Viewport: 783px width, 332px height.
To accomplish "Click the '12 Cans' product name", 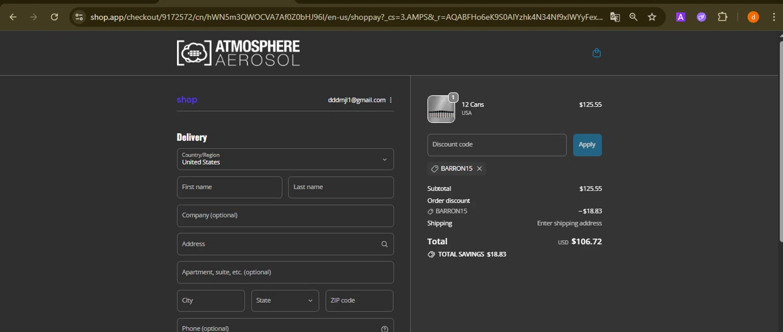I will 472,104.
